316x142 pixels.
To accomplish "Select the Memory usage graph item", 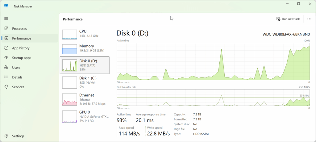I will coord(85,49).
